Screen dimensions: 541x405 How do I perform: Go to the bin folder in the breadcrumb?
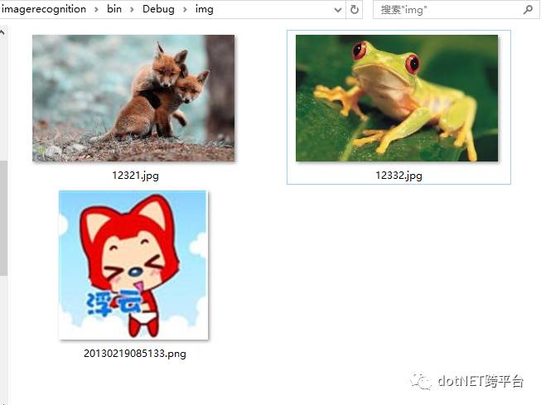(x=114, y=8)
